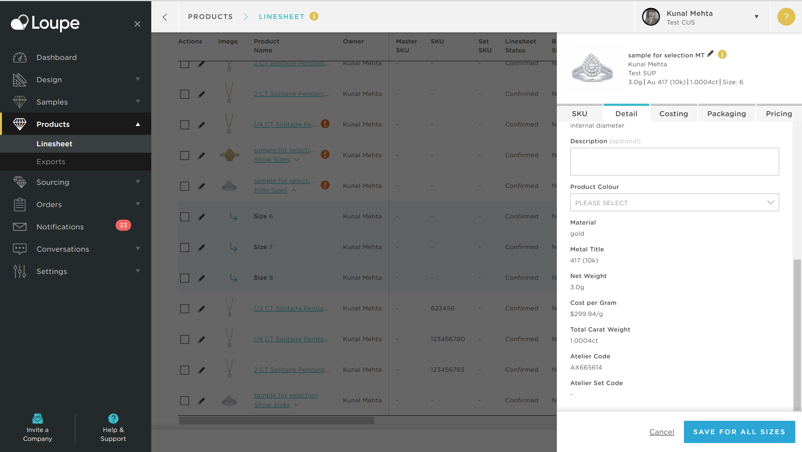Expand the Sourcing menu arrow

click(138, 182)
